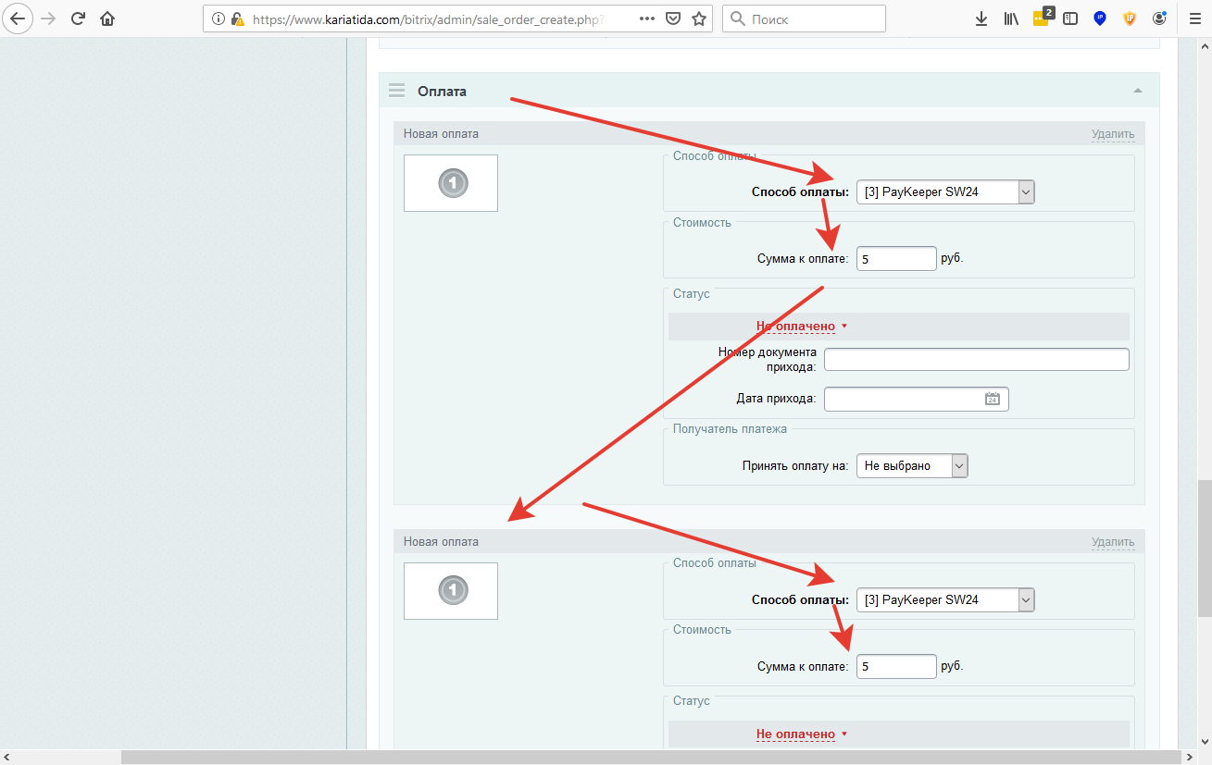Screen dimensions: 1212x765
Task: Bookmark this page with the star icon
Action: 699,19
